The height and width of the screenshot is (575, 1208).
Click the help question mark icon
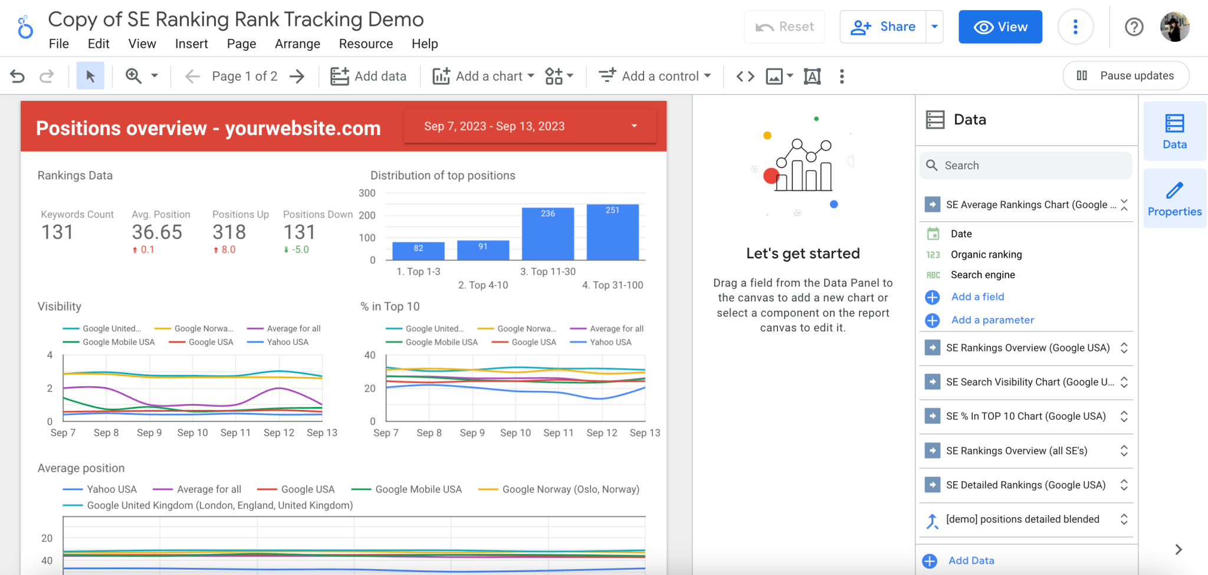click(1134, 27)
